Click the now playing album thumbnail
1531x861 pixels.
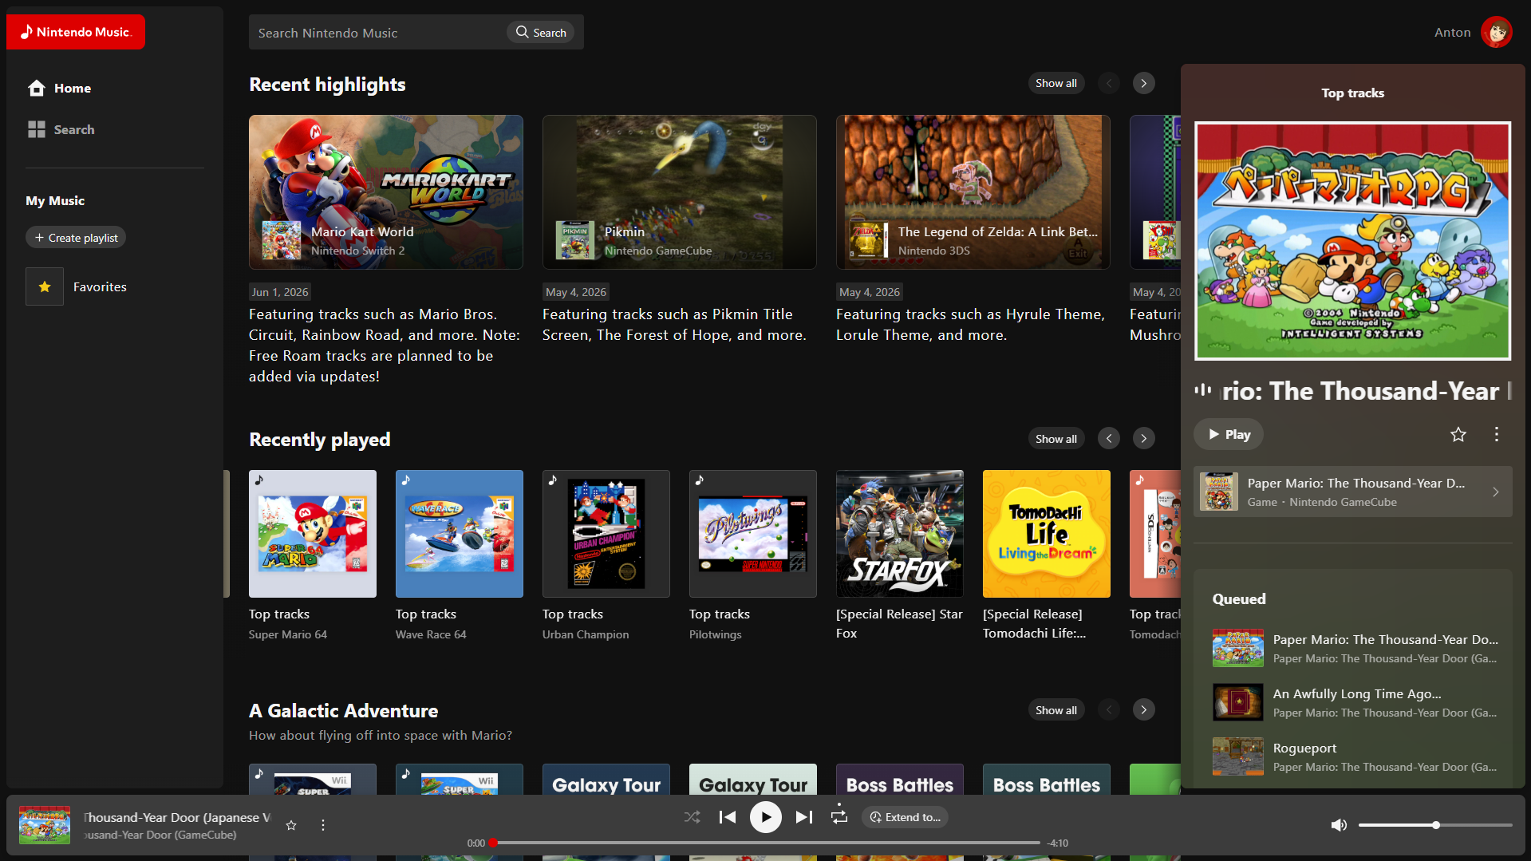pyautogui.click(x=45, y=825)
